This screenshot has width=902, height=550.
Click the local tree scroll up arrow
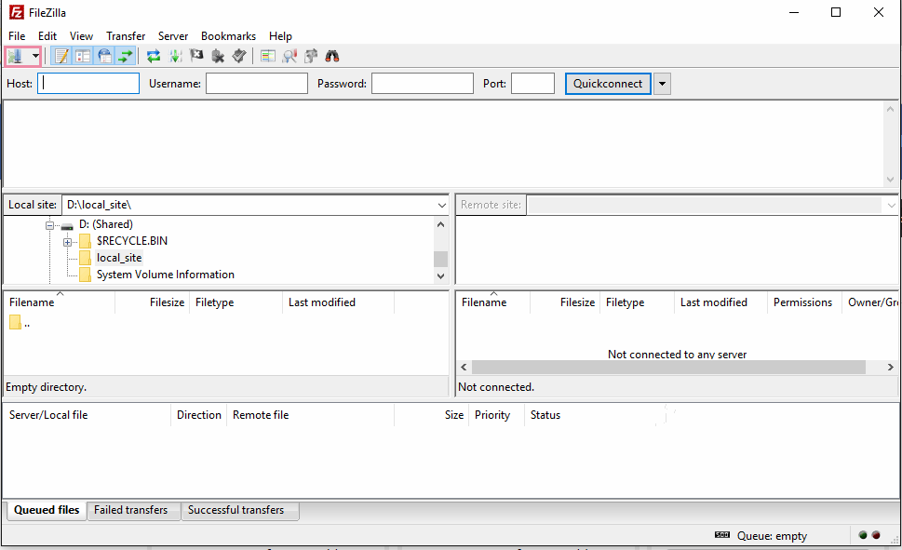(x=440, y=224)
